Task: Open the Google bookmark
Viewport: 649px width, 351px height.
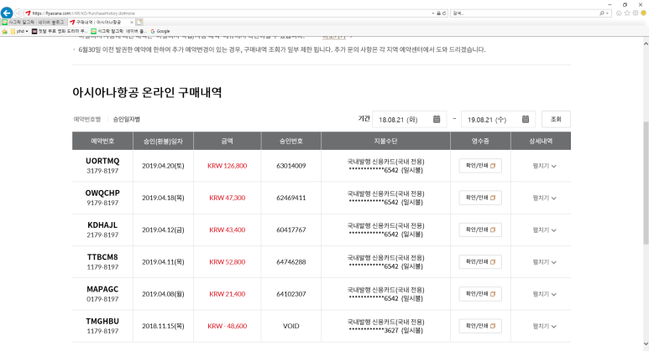Action: click(x=160, y=31)
